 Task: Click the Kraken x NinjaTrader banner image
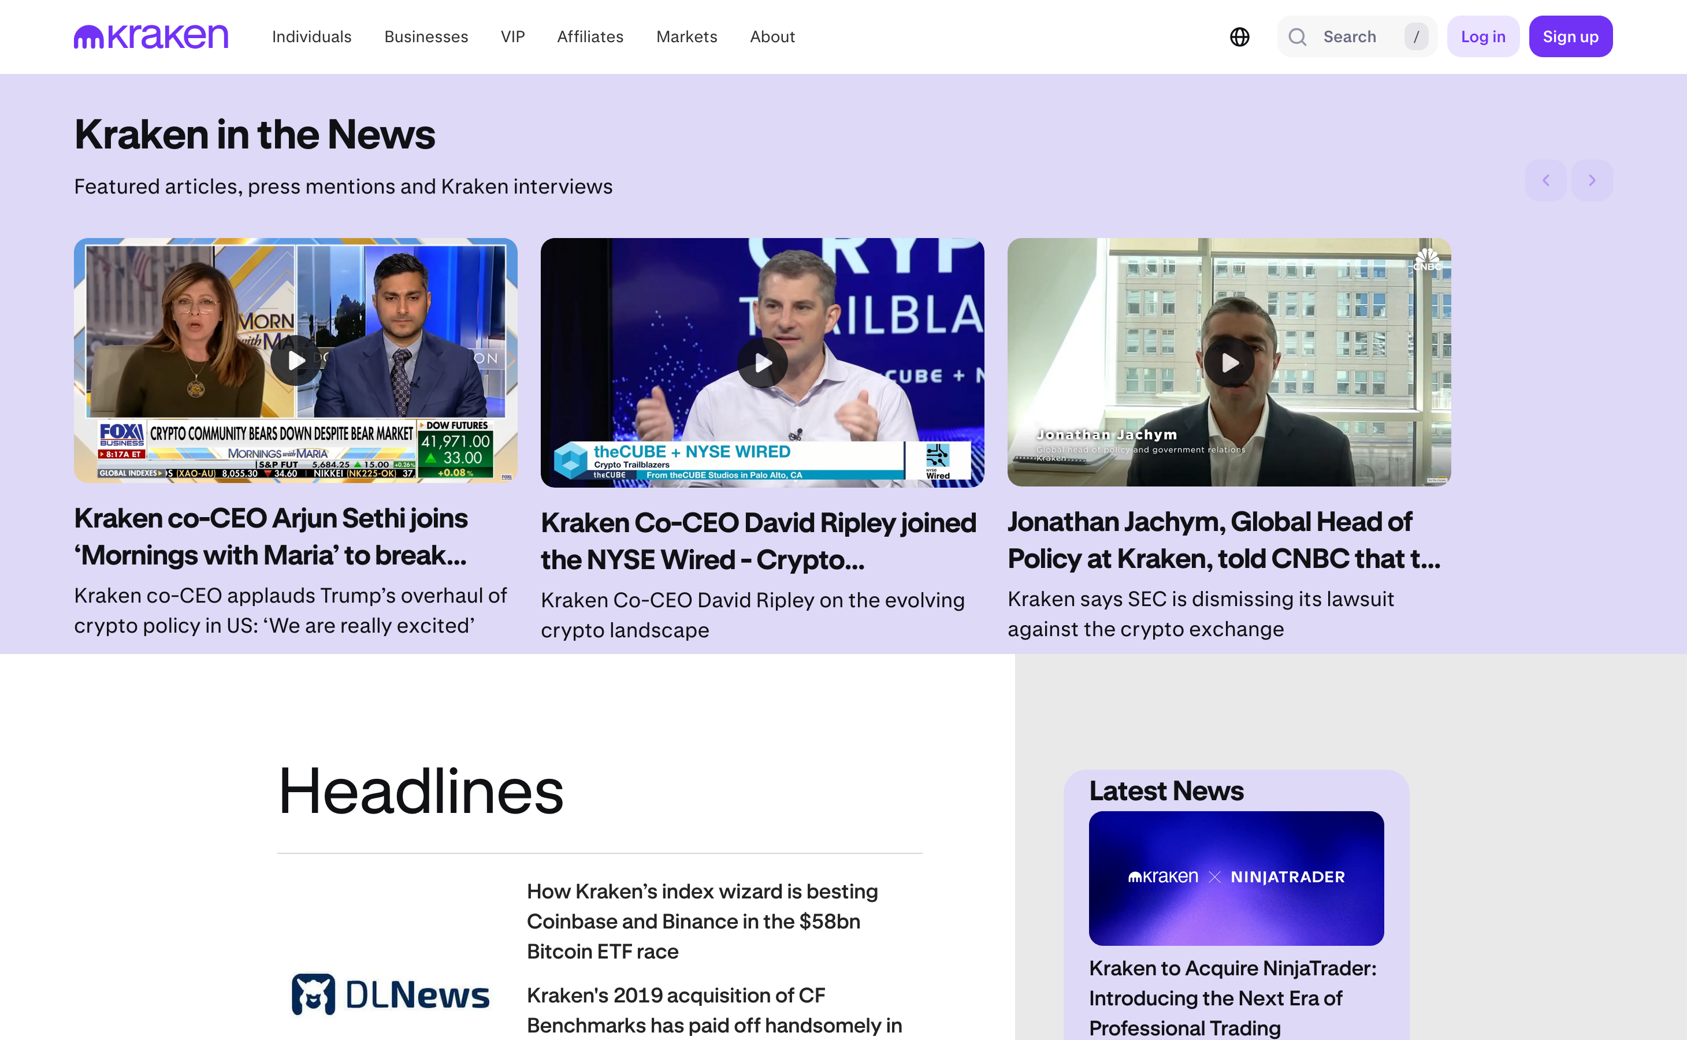1236,878
